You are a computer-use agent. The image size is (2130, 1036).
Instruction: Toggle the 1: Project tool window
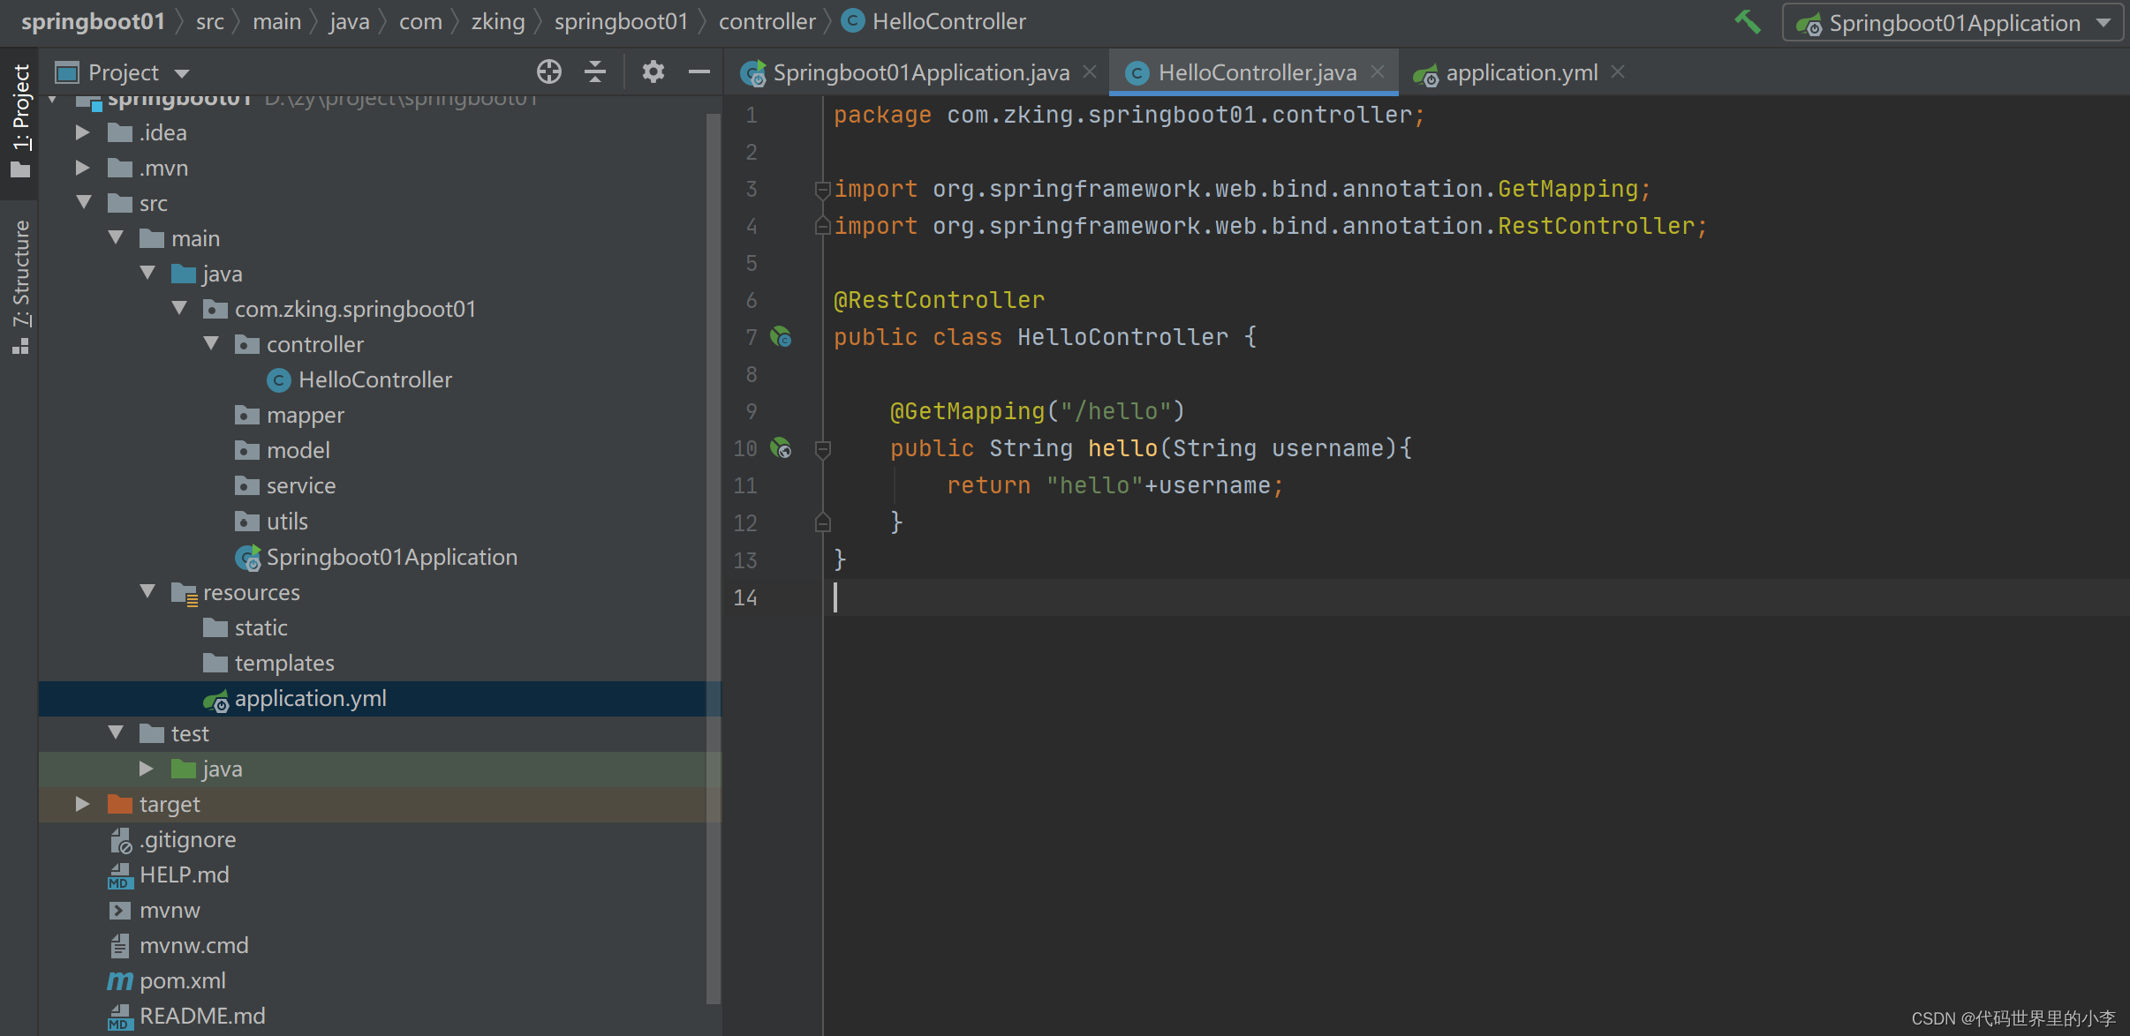pyautogui.click(x=21, y=119)
